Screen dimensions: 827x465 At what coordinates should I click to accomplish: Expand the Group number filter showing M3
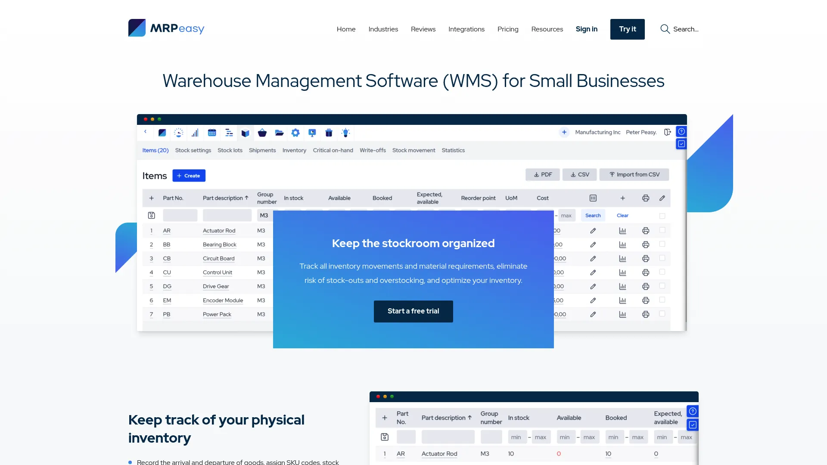click(x=264, y=215)
